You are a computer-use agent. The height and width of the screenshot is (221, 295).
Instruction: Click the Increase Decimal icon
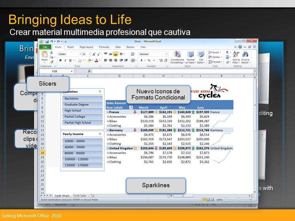[161, 60]
